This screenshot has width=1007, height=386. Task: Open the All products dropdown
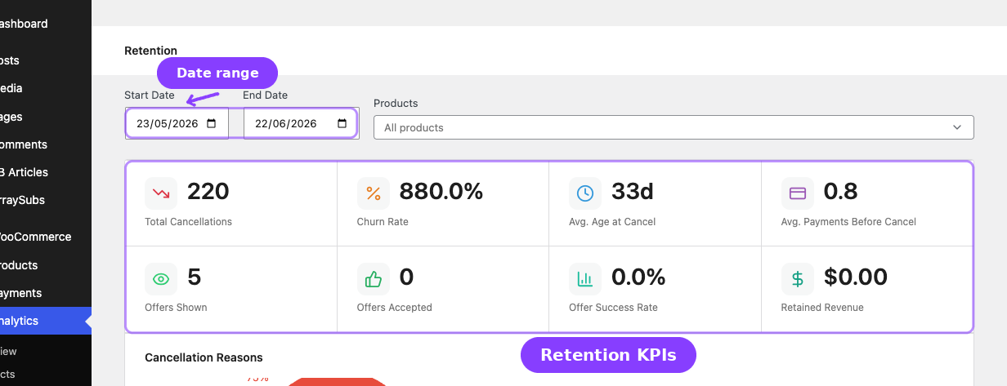(674, 127)
